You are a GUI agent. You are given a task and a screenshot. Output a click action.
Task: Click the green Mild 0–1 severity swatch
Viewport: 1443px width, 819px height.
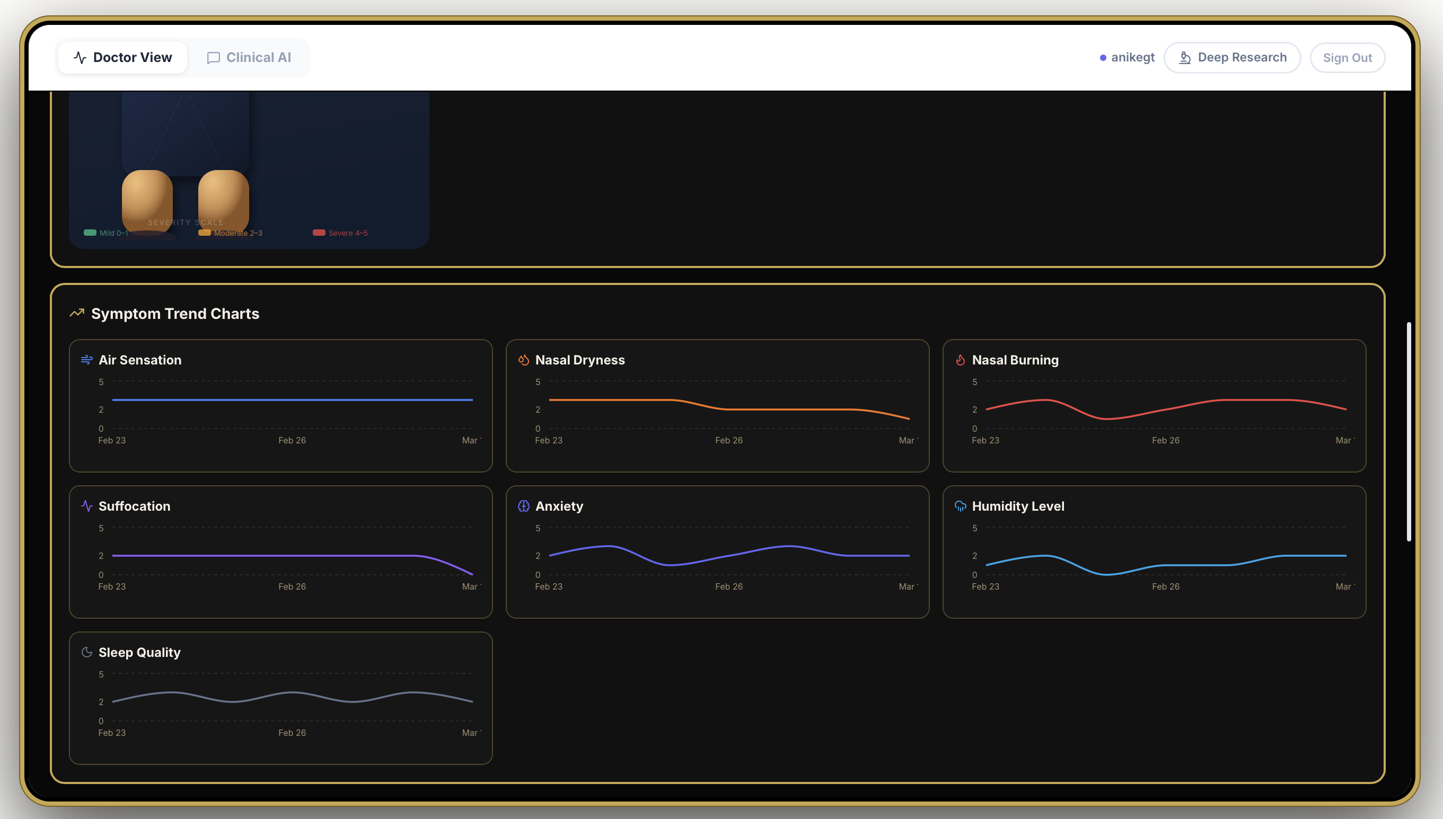pyautogui.click(x=90, y=233)
